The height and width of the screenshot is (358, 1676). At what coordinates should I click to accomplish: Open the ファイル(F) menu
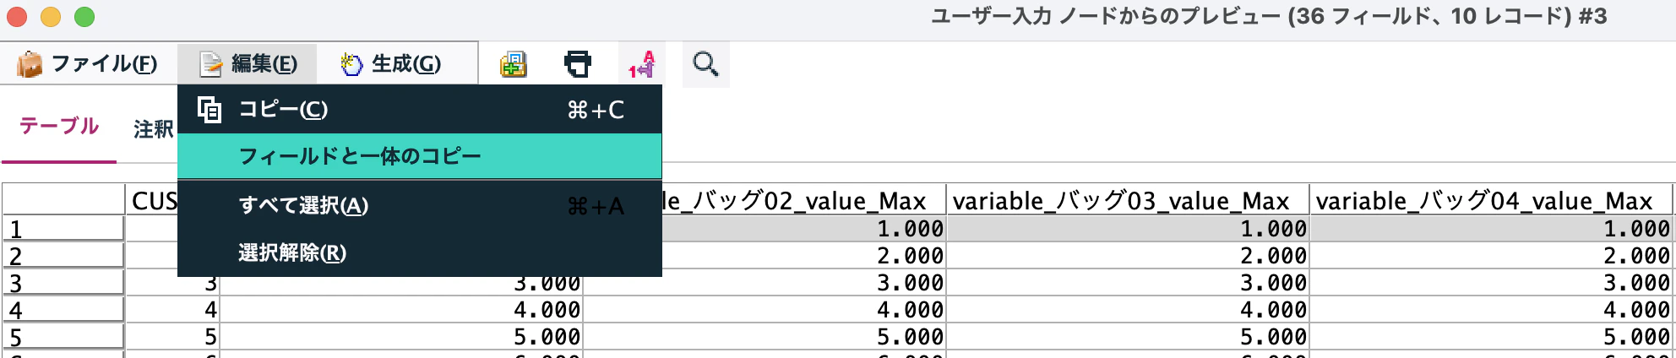[88, 63]
